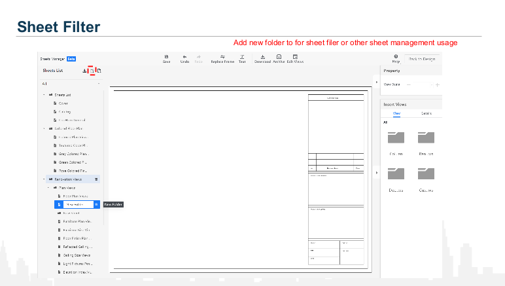Collapse the Colored Floor Plan folder

tap(44, 129)
